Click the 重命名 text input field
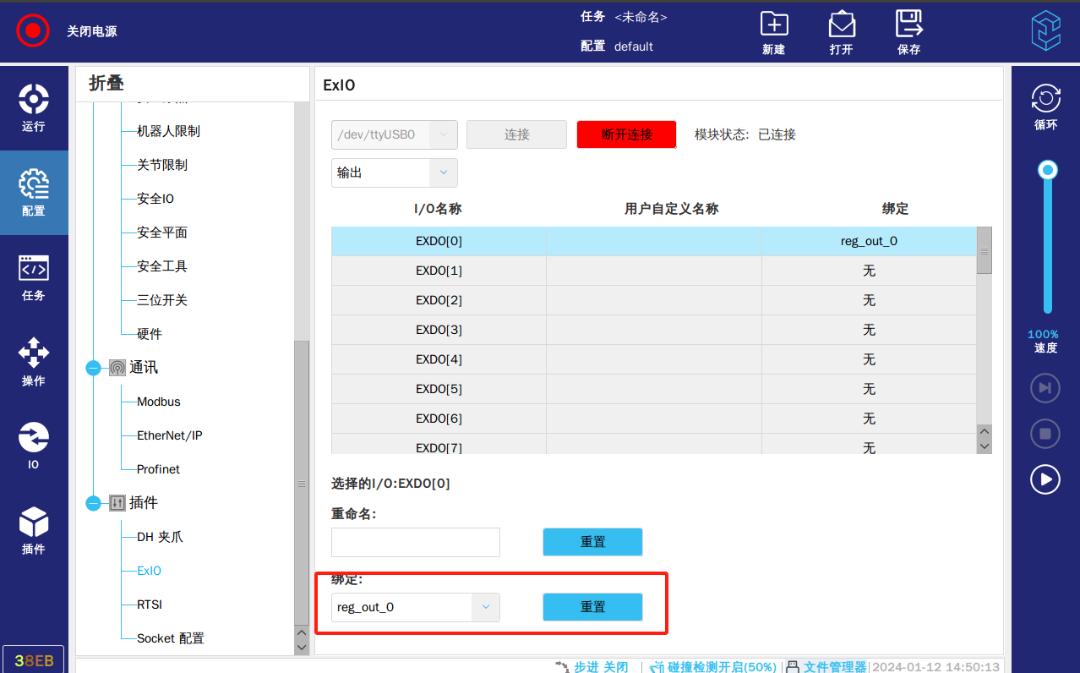 (416, 542)
